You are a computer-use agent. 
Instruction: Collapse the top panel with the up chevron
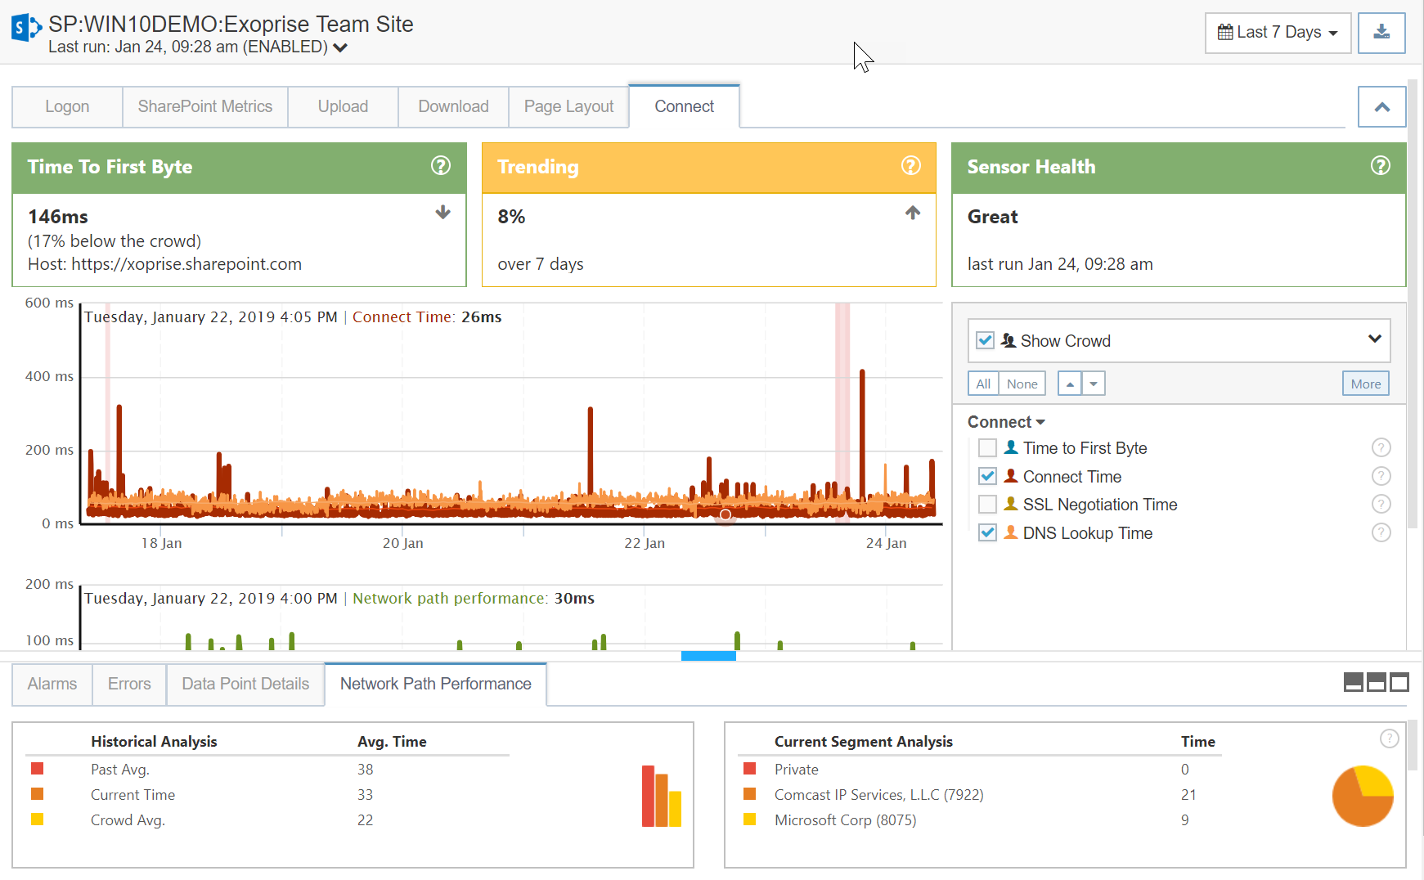click(x=1381, y=107)
